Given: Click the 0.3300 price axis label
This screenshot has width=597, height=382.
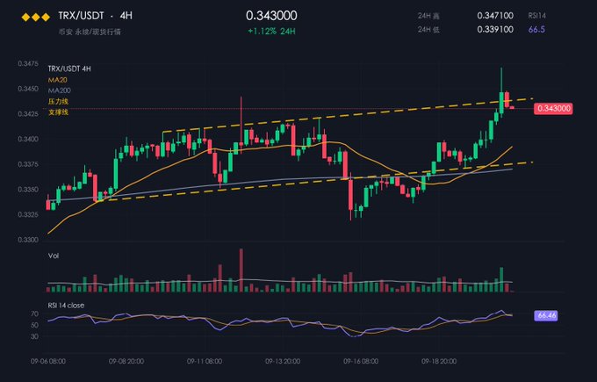Looking at the screenshot, I should click(x=28, y=240).
